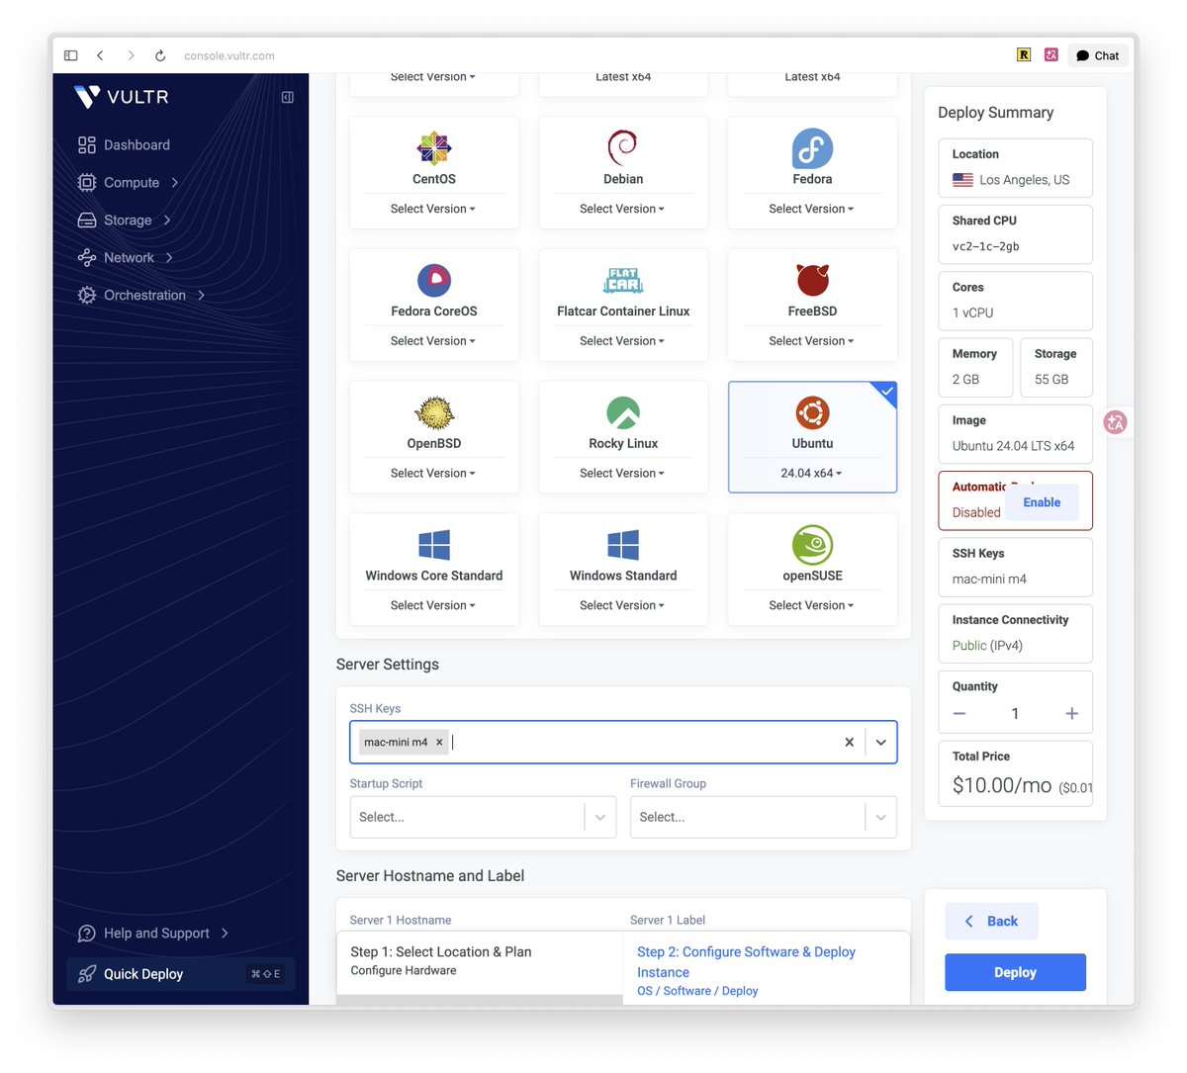Screen dimensions: 1187x1073
Task: Click the Network nodes icon
Action: 87,258
